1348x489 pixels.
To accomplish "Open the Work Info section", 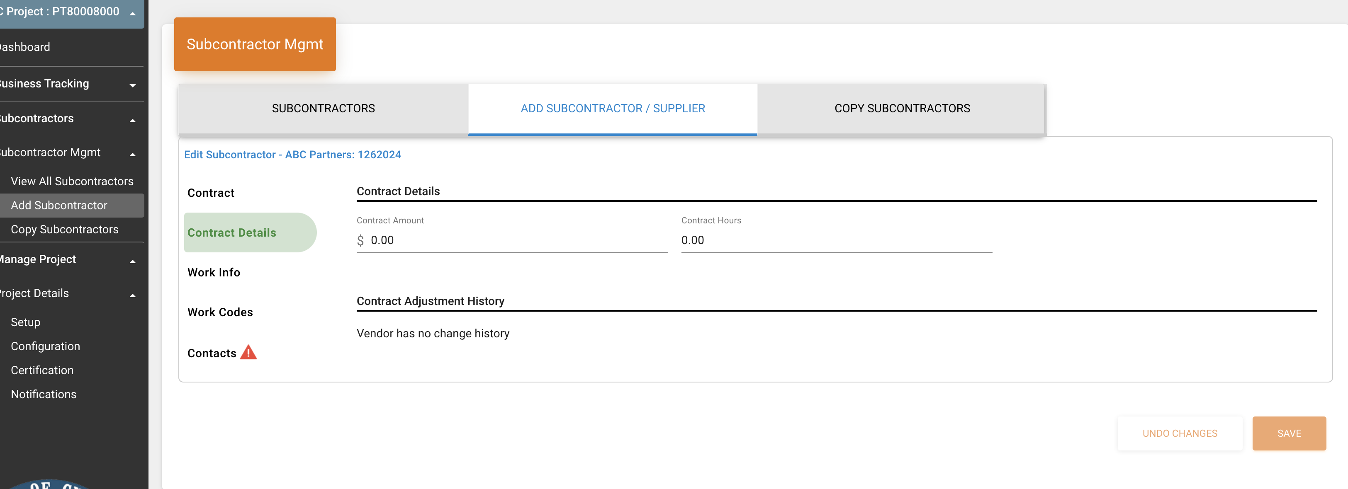I will [x=214, y=272].
